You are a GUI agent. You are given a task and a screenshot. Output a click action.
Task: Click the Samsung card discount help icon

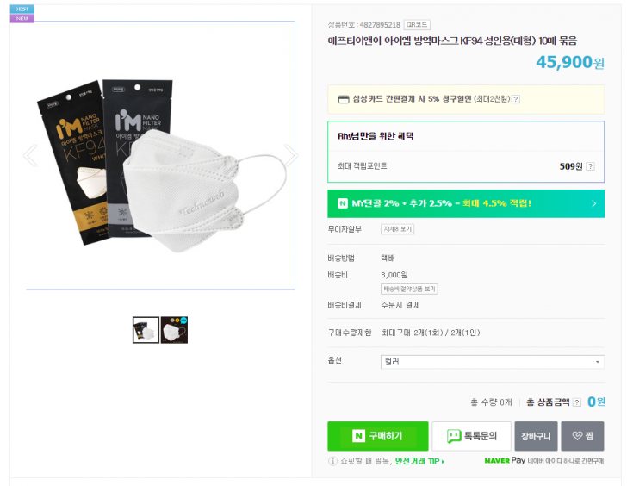516,99
